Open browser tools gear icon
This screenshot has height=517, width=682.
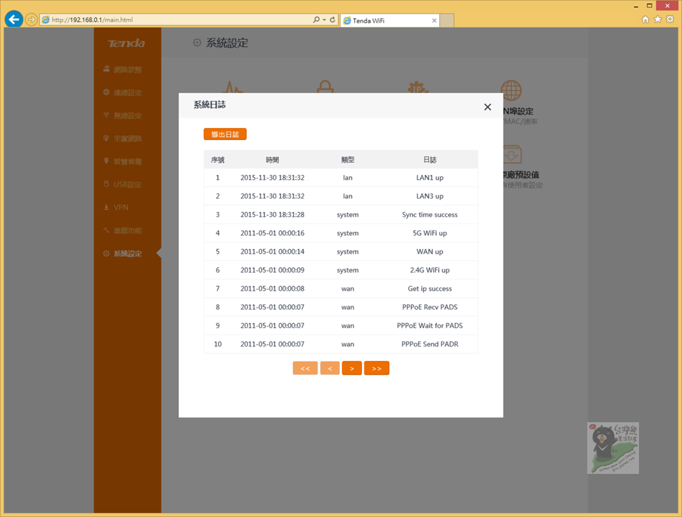pos(670,19)
